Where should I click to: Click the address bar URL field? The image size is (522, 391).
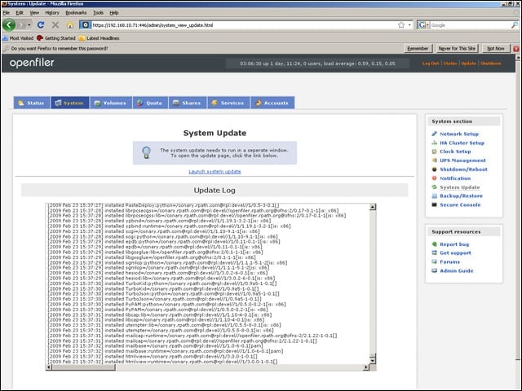click(244, 25)
